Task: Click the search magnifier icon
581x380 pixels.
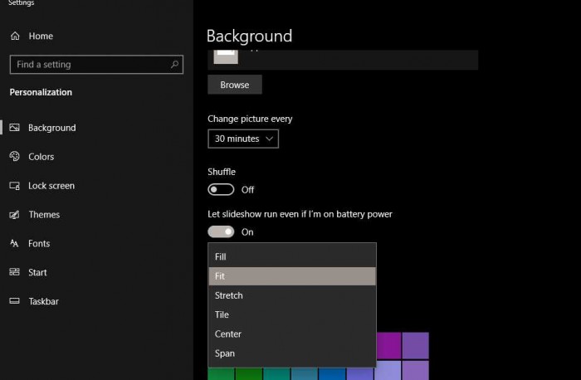Action: (174, 64)
